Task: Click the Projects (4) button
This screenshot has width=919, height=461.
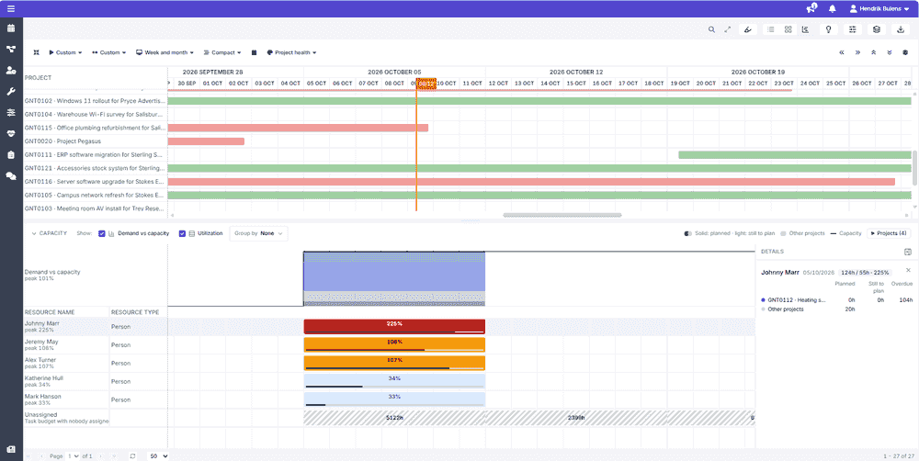Action: (890, 233)
